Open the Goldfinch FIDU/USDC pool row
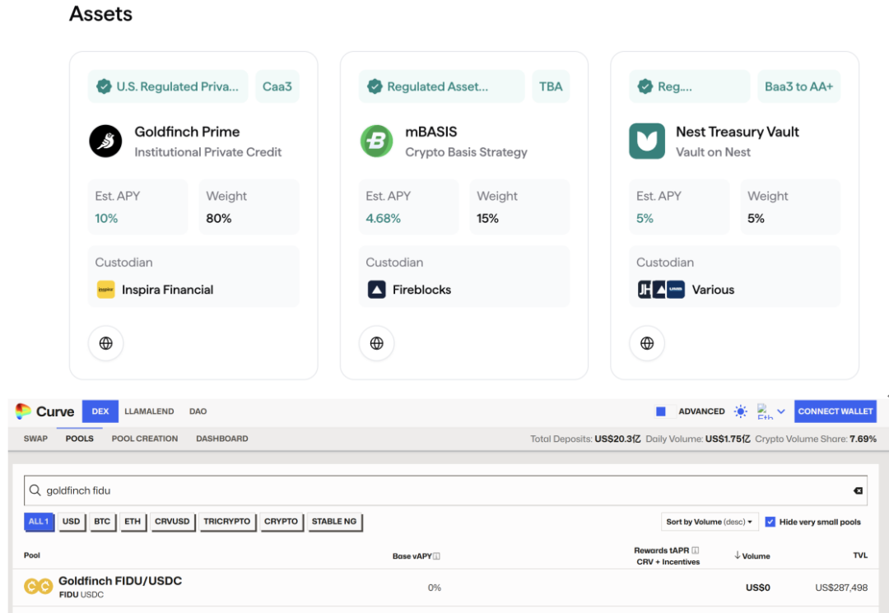The height and width of the screenshot is (613, 889). pyautogui.click(x=120, y=587)
